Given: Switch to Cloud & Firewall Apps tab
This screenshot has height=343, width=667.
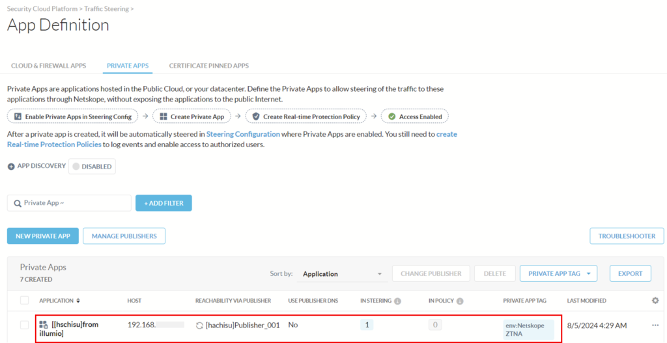Looking at the screenshot, I should (48, 66).
